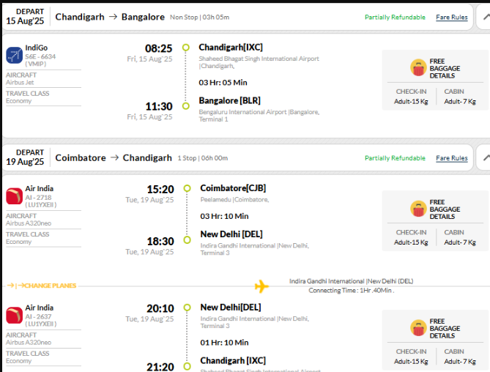Click the baggage icon for the Coimbatore–Delhi segment
The width and height of the screenshot is (490, 372).
[x=418, y=209]
